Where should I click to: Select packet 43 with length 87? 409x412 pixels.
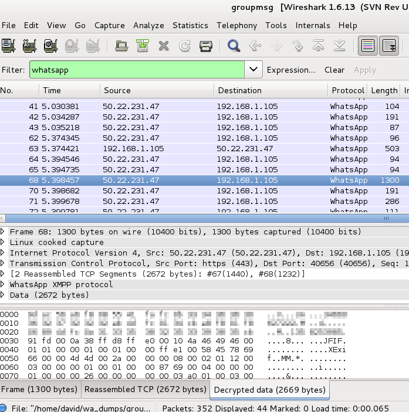point(204,127)
